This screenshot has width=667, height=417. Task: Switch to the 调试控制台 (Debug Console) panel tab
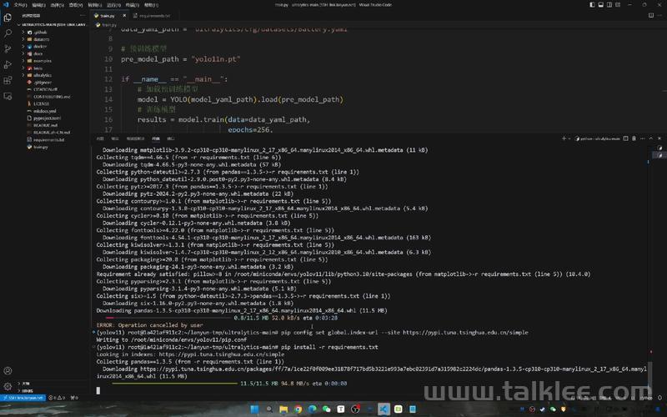pos(135,138)
